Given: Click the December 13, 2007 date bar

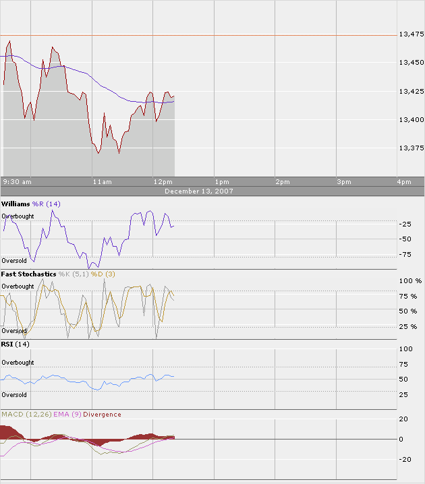Looking at the screenshot, I should coord(198,191).
